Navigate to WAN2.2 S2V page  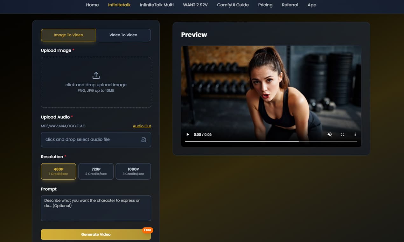pos(195,5)
